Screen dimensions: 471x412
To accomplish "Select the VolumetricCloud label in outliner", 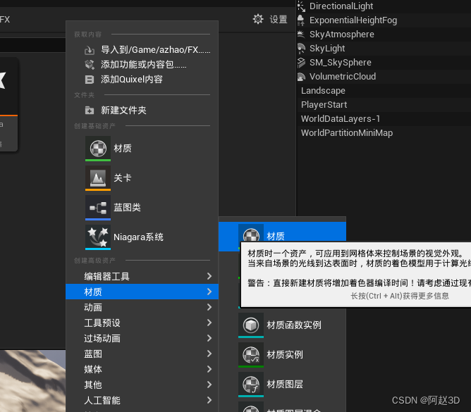I will [x=343, y=77].
